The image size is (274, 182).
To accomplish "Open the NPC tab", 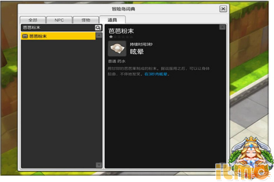I will (59, 20).
